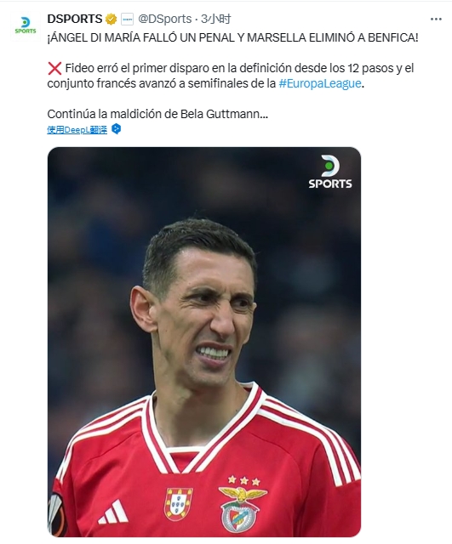Image resolution: width=452 pixels, height=544 pixels.
Task: Click the affiliate badge beside the verified checkmark
Action: click(127, 19)
